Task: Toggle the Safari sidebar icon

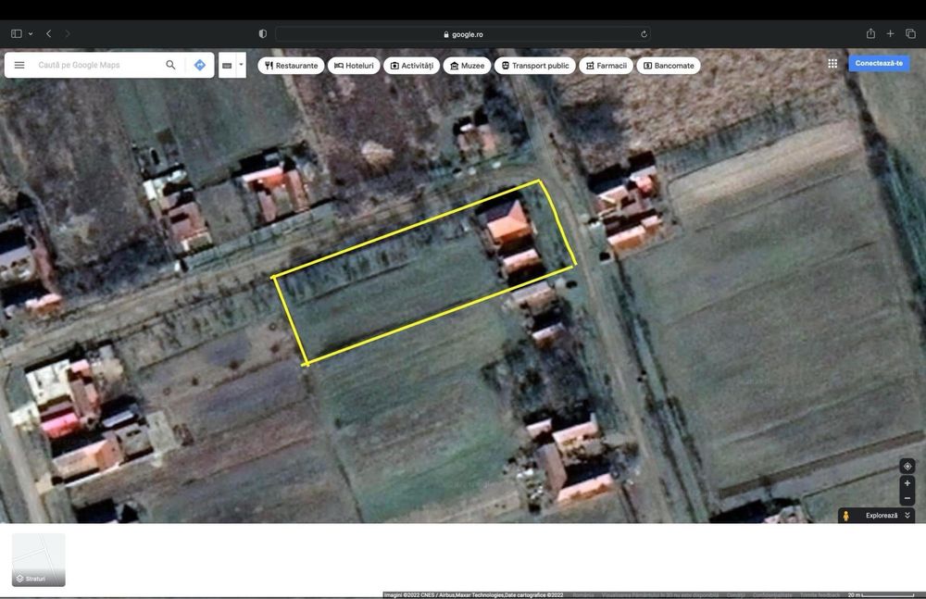Action: click(17, 33)
